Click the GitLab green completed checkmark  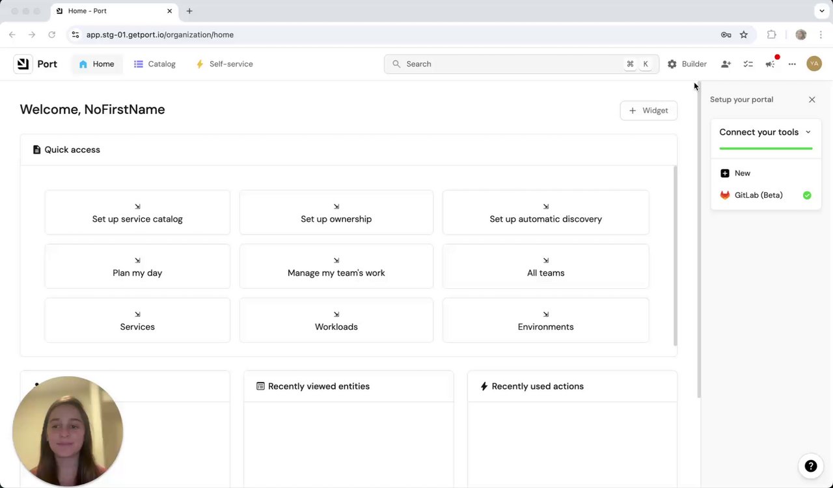(807, 195)
